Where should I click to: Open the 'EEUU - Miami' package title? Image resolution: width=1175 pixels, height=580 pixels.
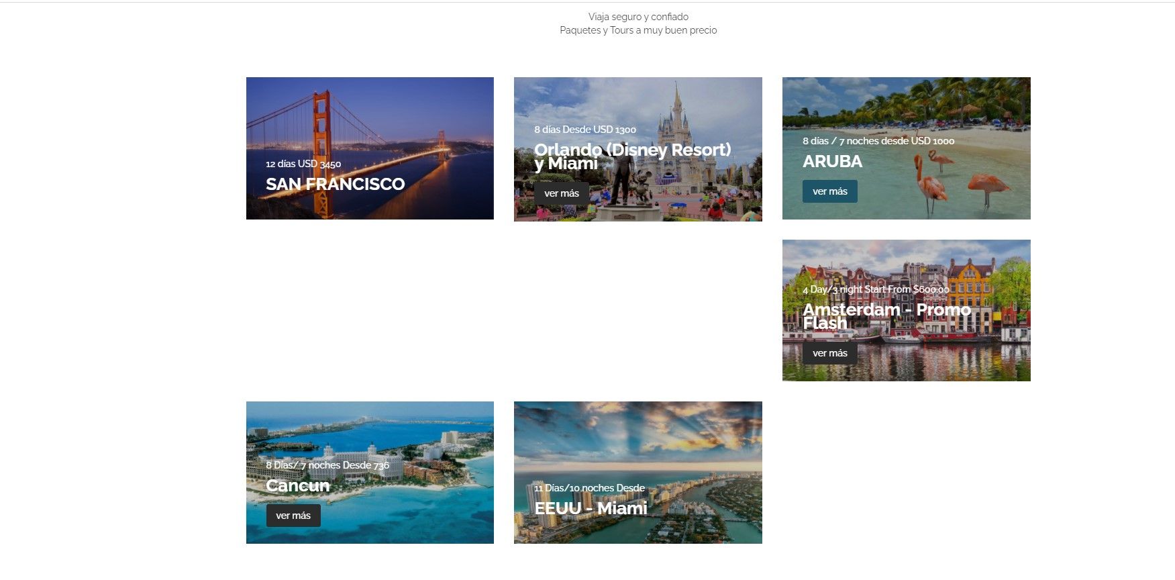pyautogui.click(x=591, y=508)
